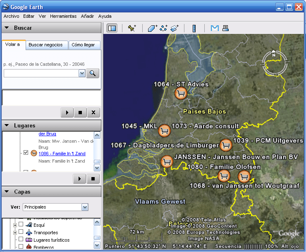
Task: Stop the search results tour
Action: pos(80,113)
